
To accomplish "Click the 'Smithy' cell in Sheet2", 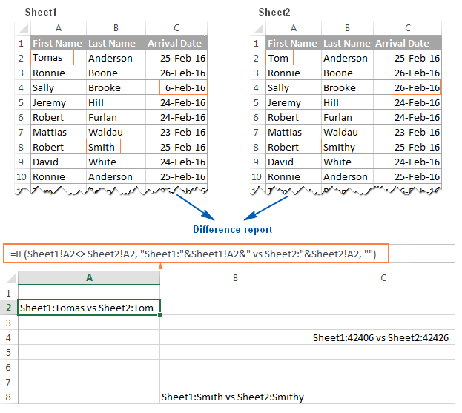I will click(x=348, y=147).
